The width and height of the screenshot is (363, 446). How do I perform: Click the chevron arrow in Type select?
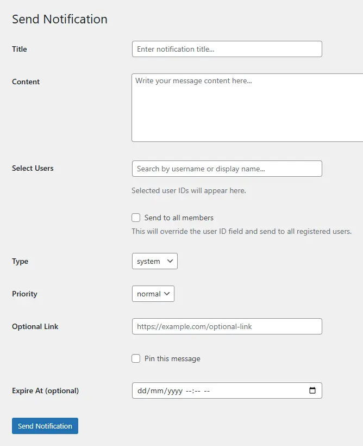pyautogui.click(x=170, y=261)
